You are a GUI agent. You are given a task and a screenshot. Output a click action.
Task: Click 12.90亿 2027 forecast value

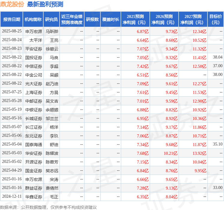pyautogui.click(x=199, y=101)
